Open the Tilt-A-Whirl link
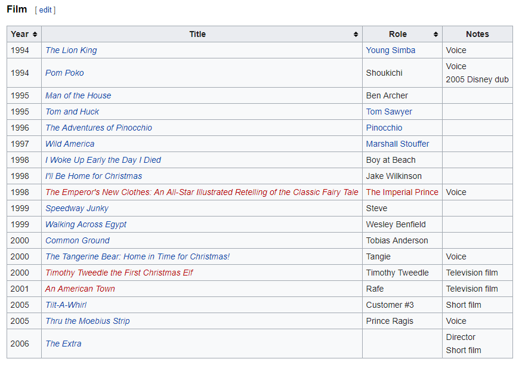 (66, 305)
